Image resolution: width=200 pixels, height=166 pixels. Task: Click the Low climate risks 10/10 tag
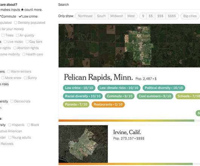(x=119, y=88)
